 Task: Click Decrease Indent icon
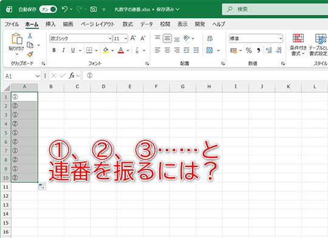coord(186,50)
